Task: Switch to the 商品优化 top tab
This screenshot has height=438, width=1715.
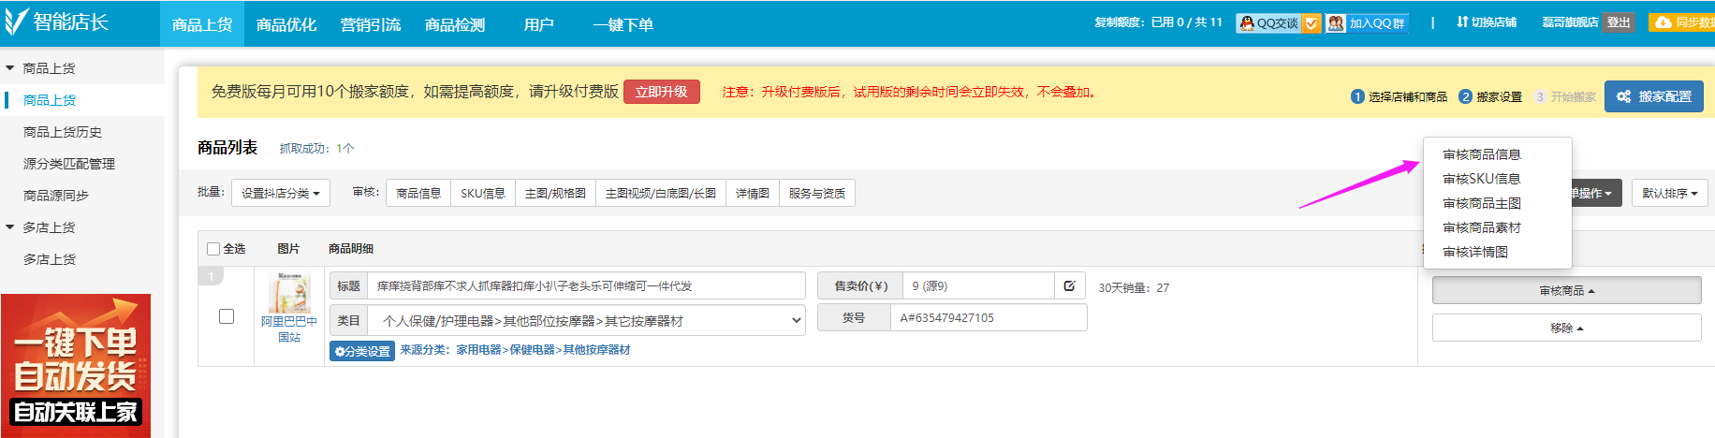Action: (x=286, y=24)
